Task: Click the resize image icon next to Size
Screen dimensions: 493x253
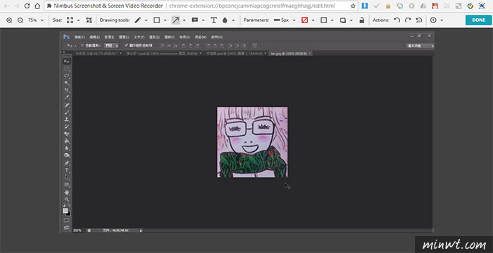Action: [x=70, y=20]
